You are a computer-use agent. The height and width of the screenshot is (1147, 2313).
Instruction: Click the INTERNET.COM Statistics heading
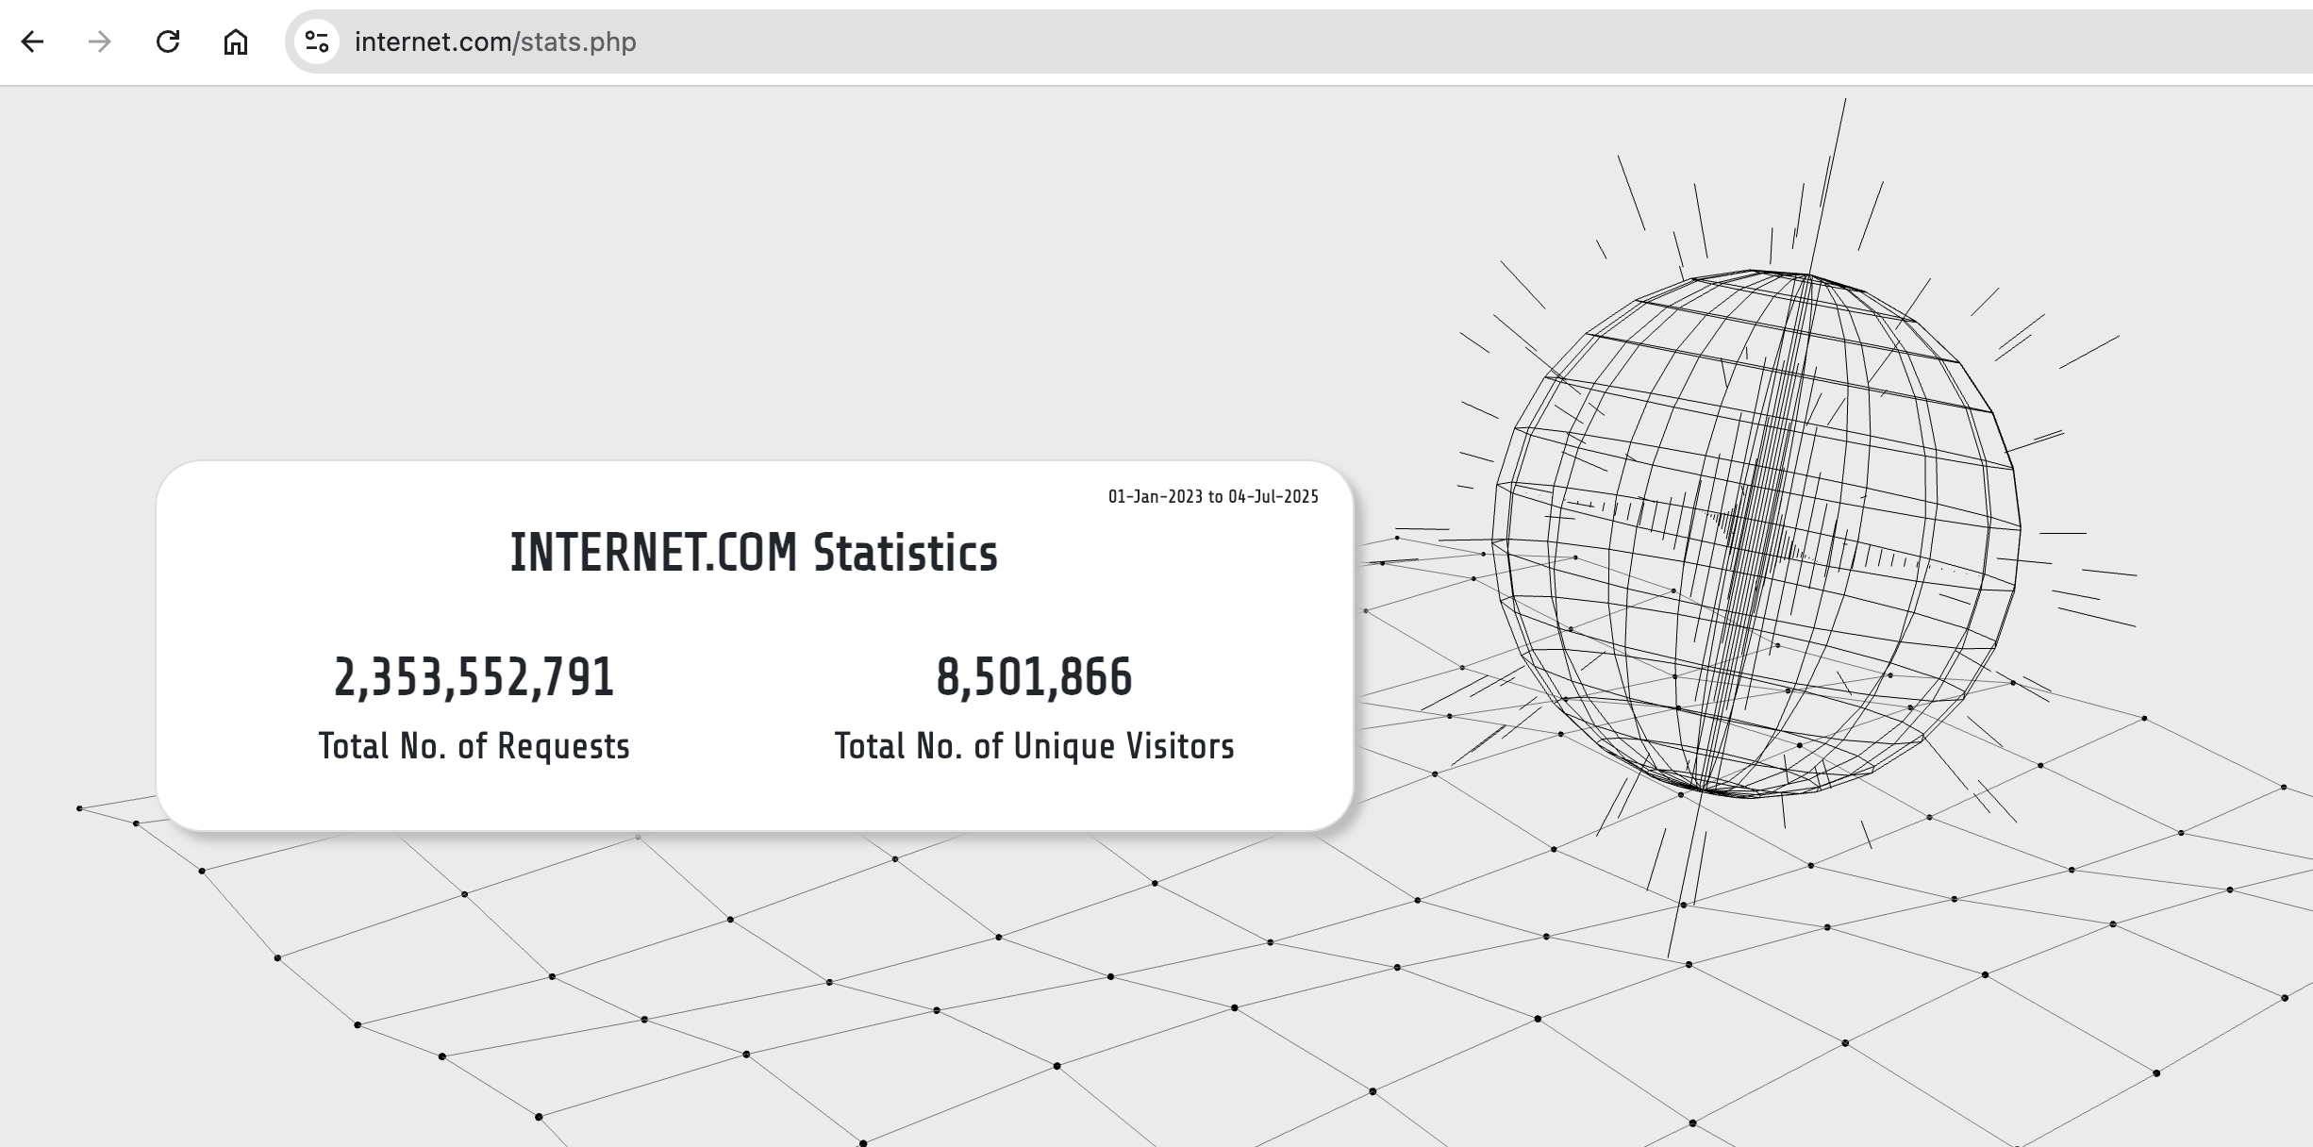[x=753, y=553]
